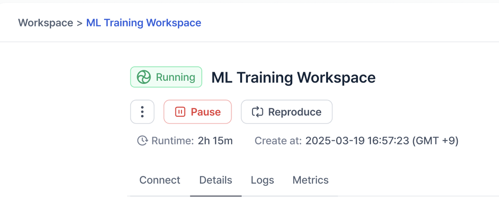Go to the Metrics tab
This screenshot has width=499, height=203.
point(311,180)
